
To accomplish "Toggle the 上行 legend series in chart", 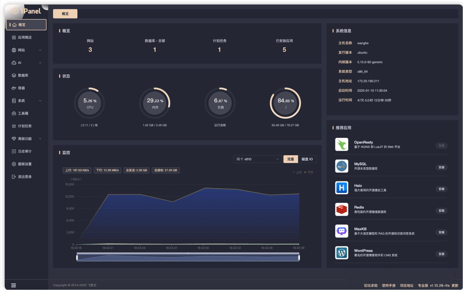I will point(297,172).
